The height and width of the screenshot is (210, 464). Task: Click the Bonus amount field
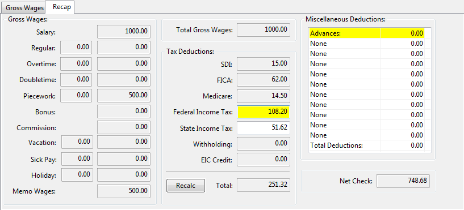124,112
